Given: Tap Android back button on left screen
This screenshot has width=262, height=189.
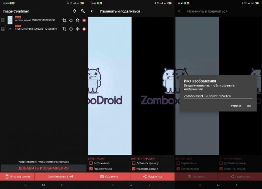Looking at the screenshot, I should click(62, 185).
